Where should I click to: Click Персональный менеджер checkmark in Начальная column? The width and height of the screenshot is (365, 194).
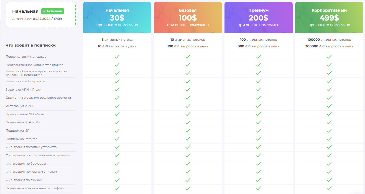coord(117,57)
